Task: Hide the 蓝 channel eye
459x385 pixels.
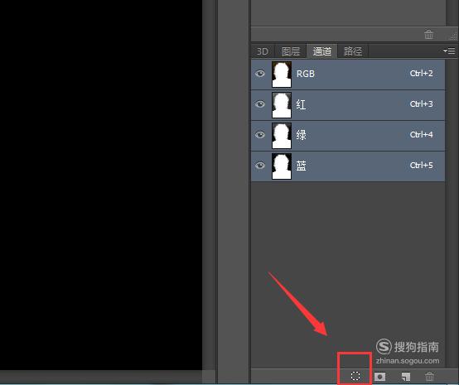Action: (259, 166)
